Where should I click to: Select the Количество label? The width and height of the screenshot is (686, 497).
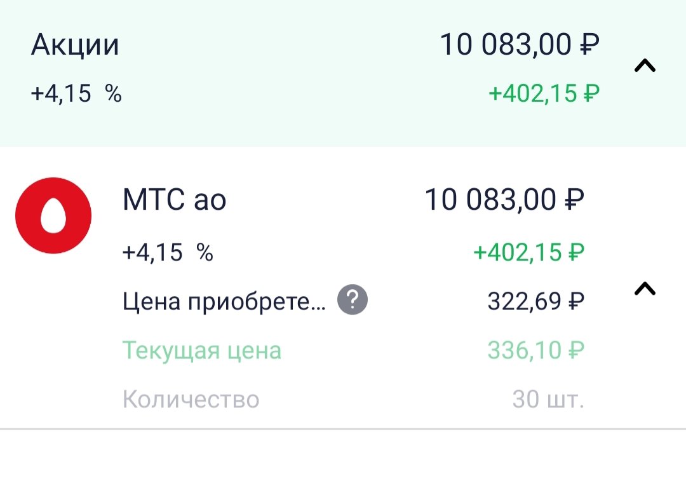click(x=191, y=400)
